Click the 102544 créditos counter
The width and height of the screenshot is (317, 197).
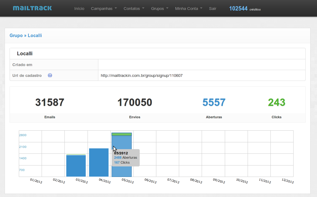click(245, 8)
